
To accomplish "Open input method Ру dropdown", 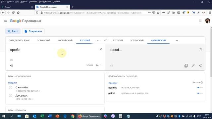I will click(99, 65).
